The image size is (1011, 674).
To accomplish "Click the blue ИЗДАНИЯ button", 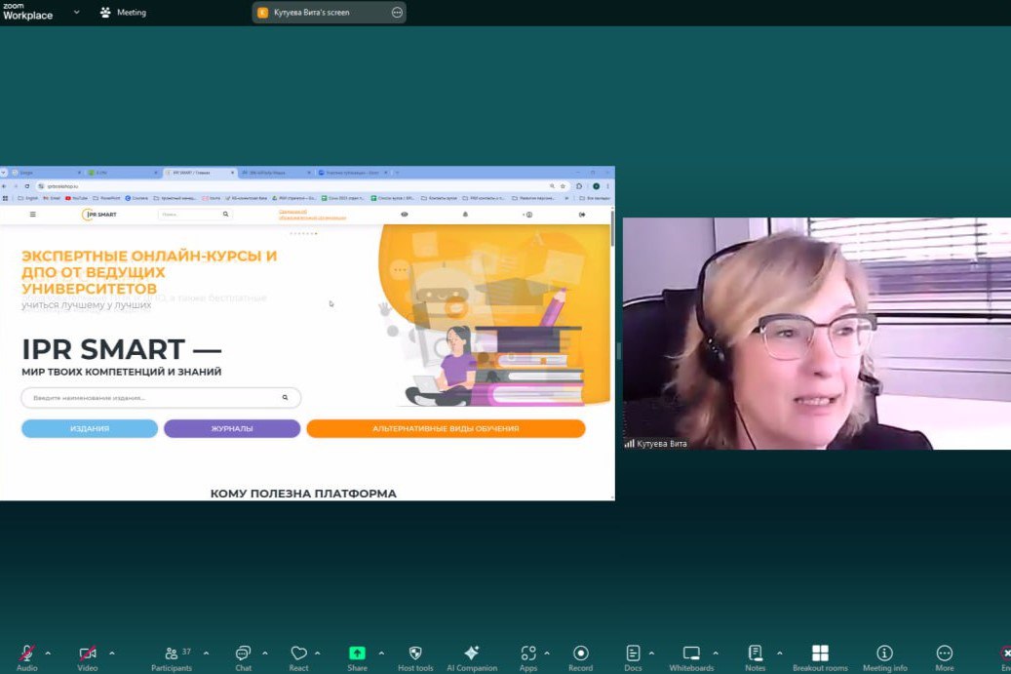I will point(90,428).
